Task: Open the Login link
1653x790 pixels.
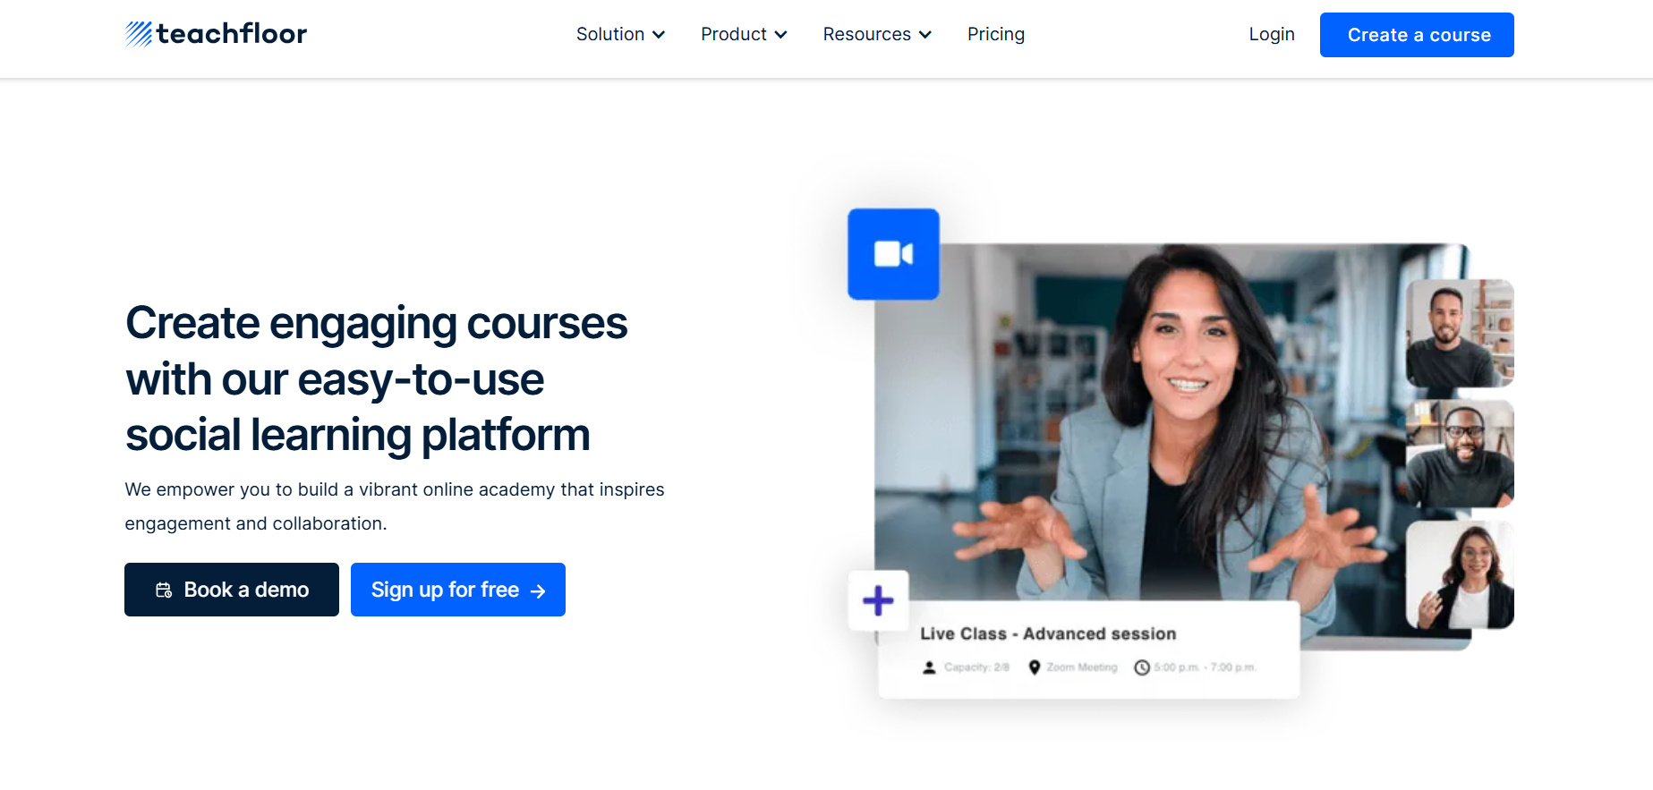Action: (1272, 34)
